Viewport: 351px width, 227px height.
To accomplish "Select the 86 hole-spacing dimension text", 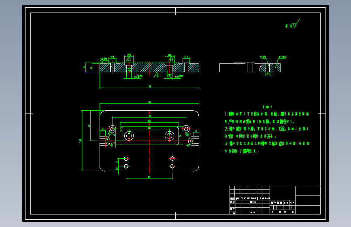I will click(149, 128).
